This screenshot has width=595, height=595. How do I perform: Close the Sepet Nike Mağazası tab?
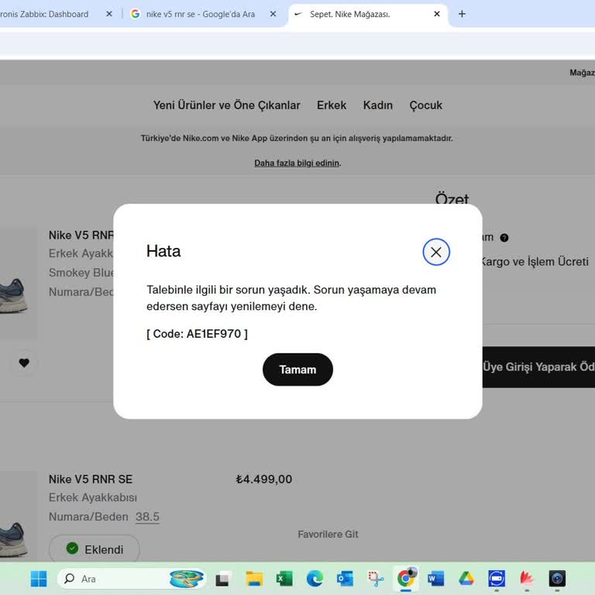(437, 14)
